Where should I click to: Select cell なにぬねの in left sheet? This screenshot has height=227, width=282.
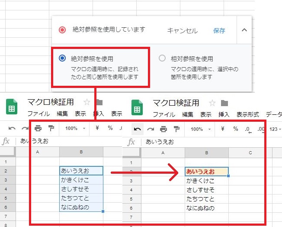81,207
